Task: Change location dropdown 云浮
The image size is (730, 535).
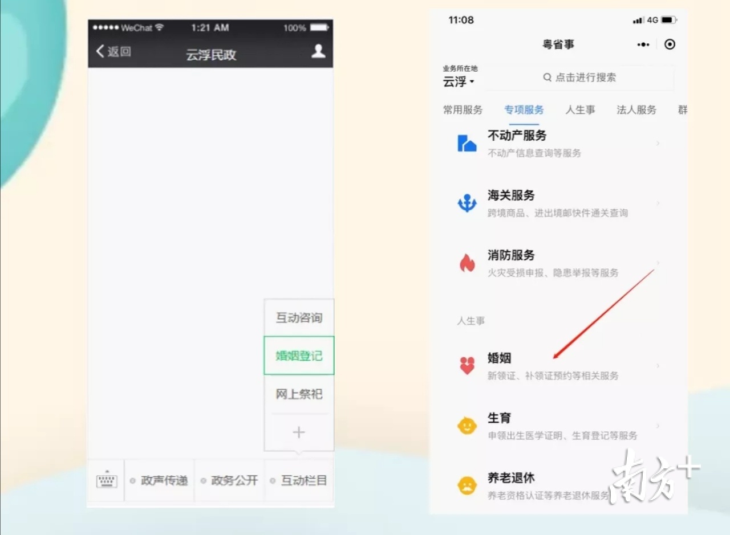Action: coord(459,81)
